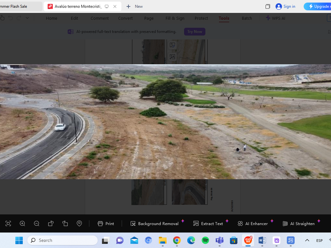This screenshot has height=248, width=331.
Task: Open the WPS AI menu
Action: click(x=275, y=19)
